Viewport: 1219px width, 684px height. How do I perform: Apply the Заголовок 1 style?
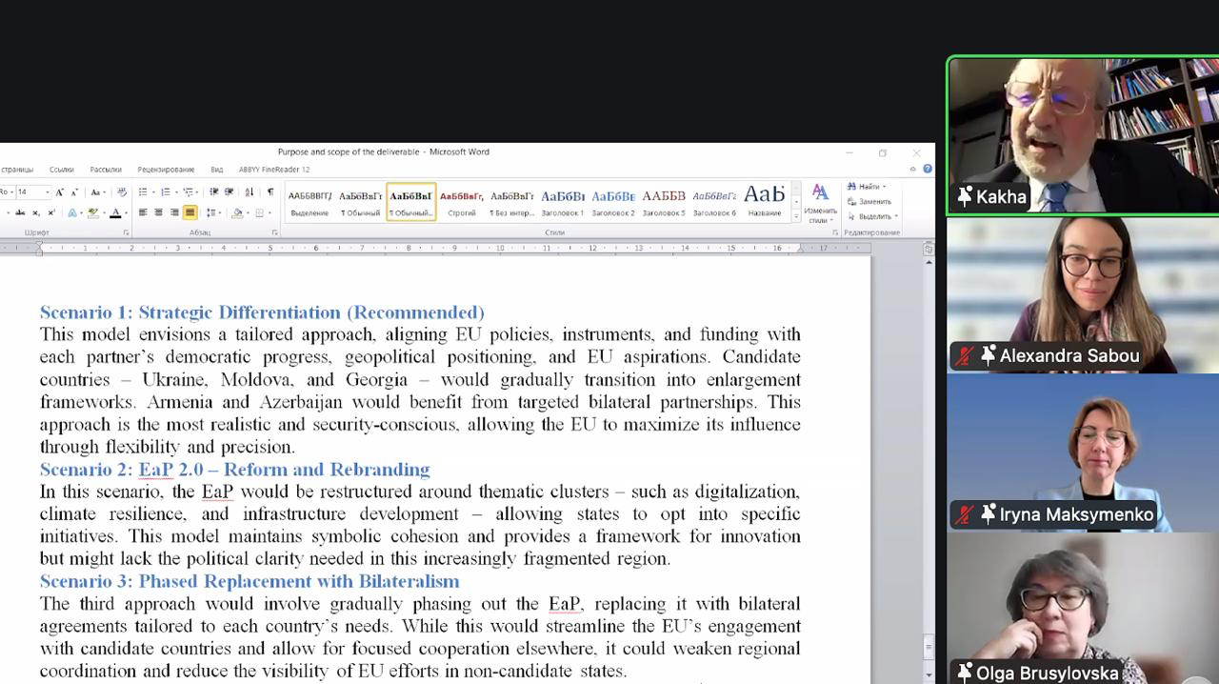pyautogui.click(x=563, y=202)
